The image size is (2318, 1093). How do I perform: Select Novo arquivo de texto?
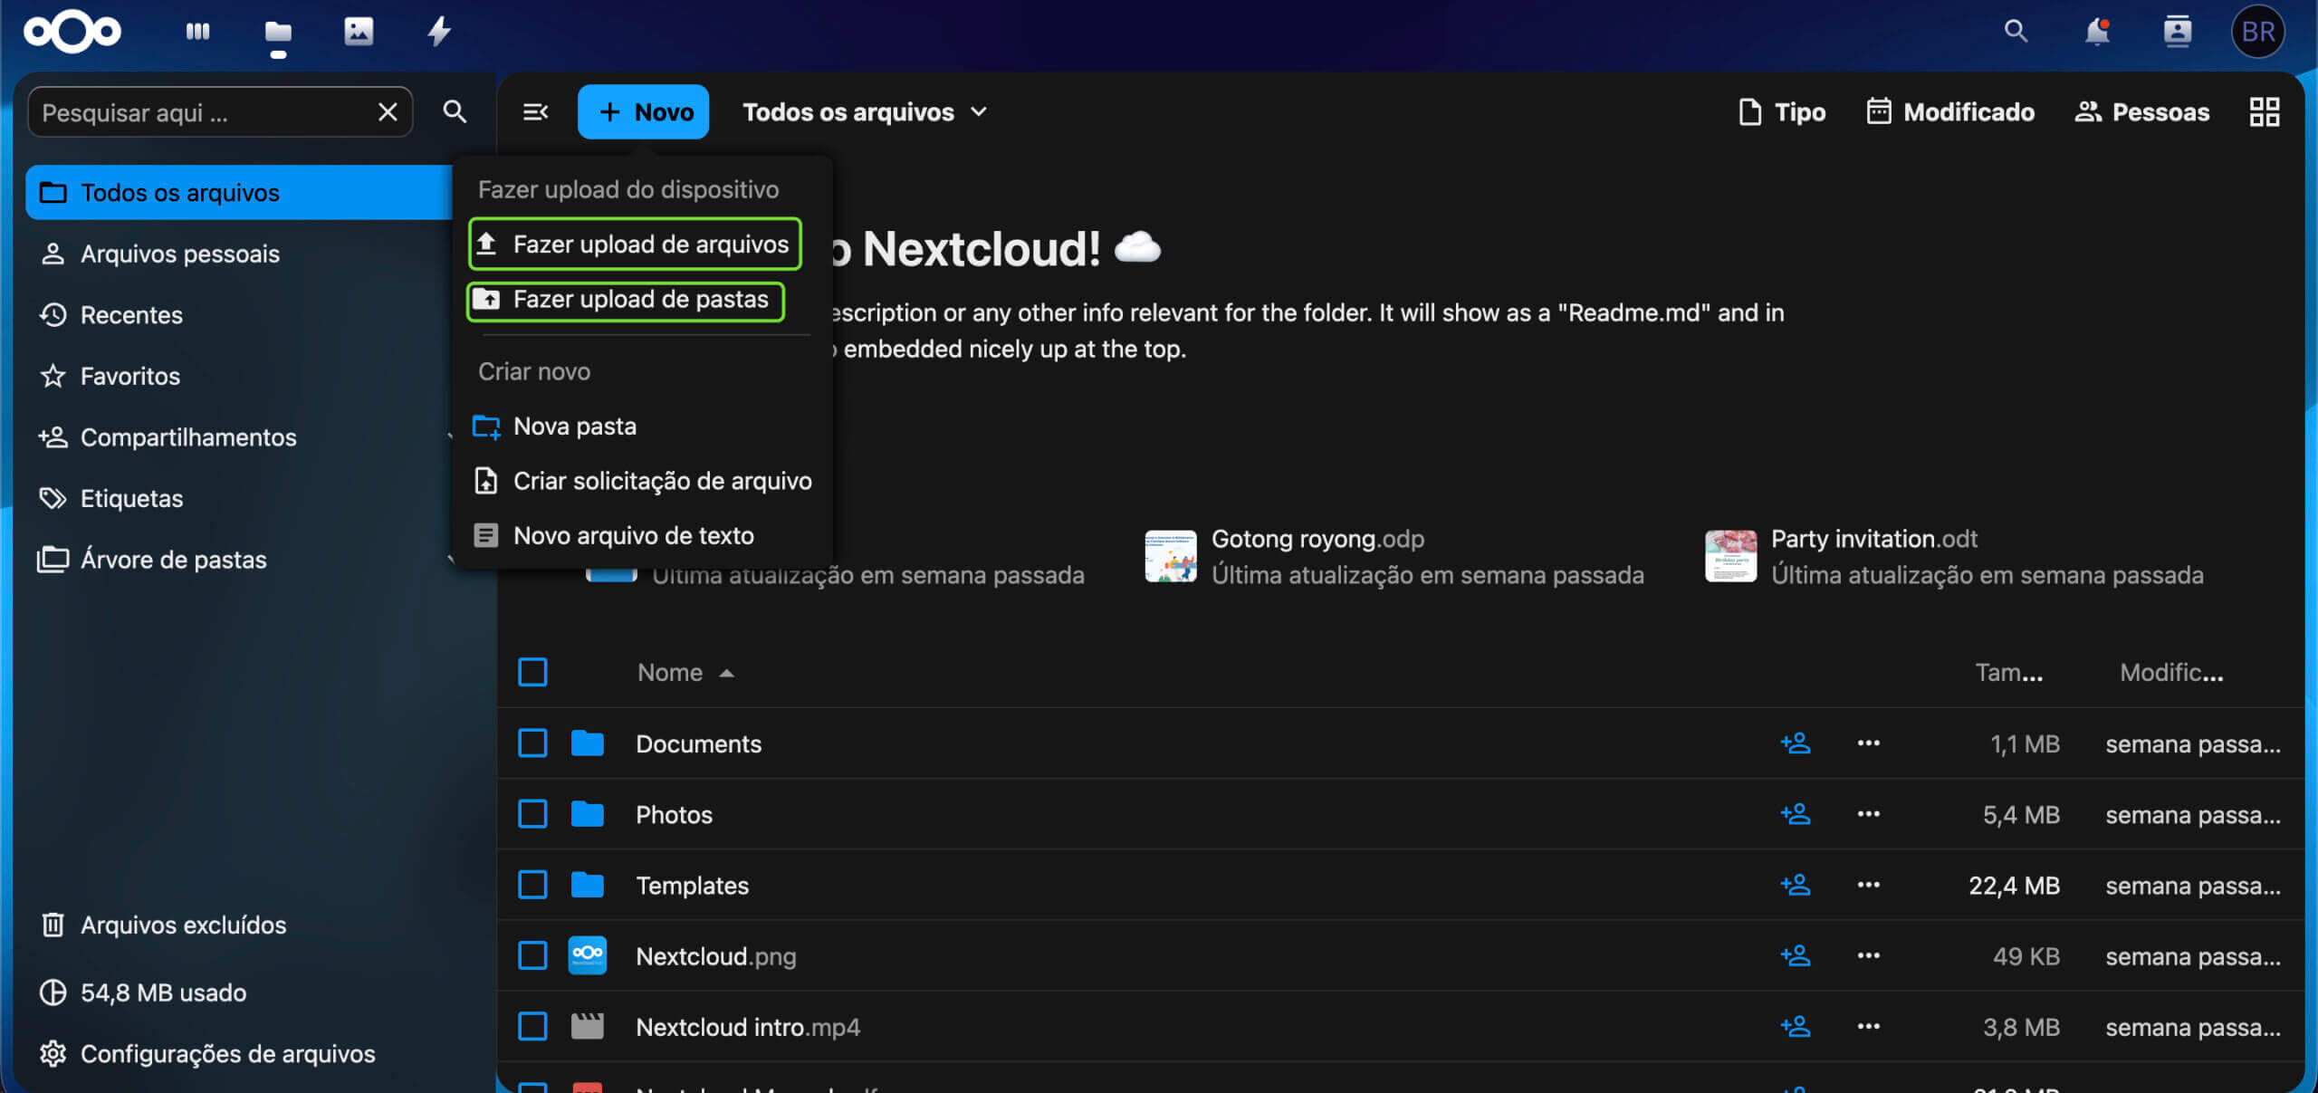[642, 536]
